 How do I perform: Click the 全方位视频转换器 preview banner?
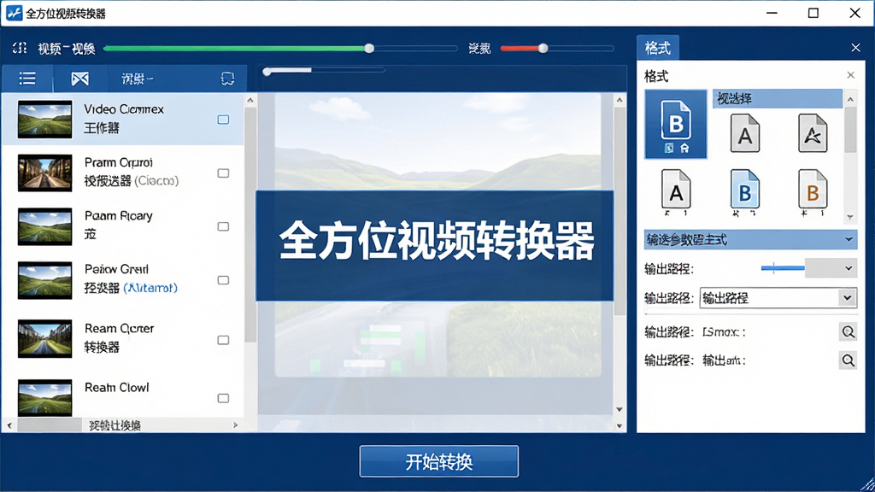[x=435, y=245]
